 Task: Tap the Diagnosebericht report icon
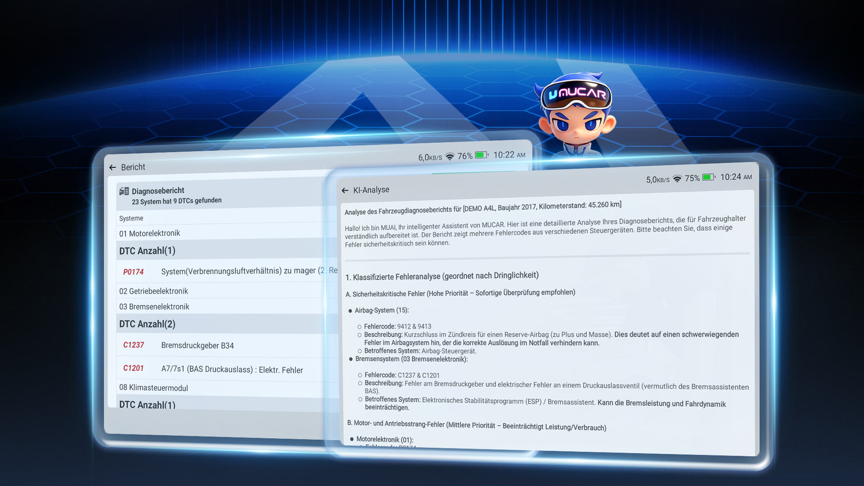pos(124,191)
